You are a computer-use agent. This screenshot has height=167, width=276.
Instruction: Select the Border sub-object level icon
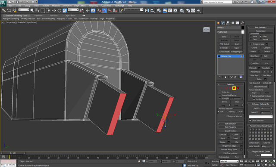pos(230,88)
